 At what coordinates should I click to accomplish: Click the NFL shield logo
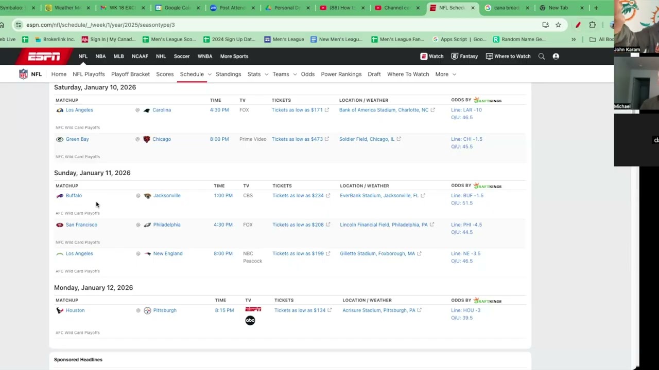tap(23, 74)
